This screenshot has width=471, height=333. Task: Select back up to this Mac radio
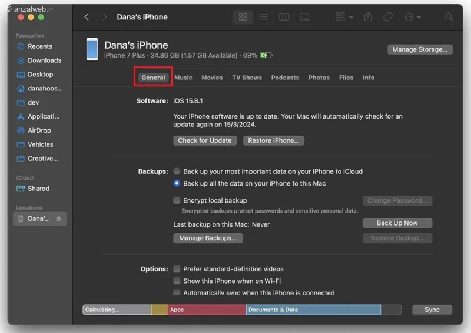pyautogui.click(x=177, y=183)
